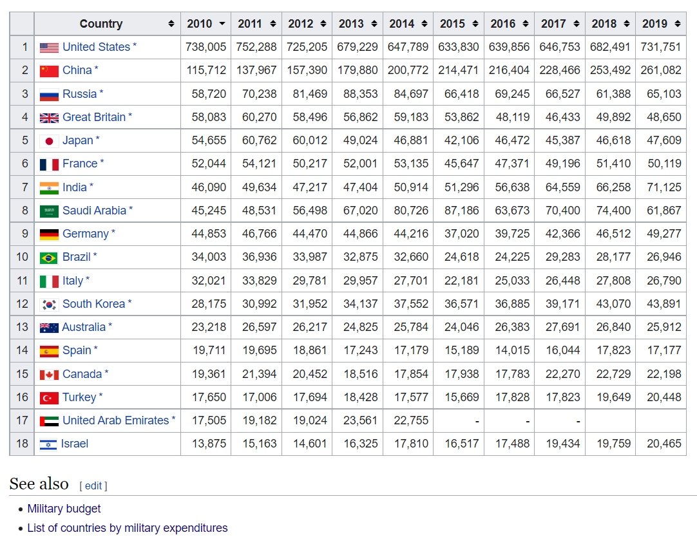Open the Australia country link
Viewport: 697px width, 537px height.
coord(84,327)
